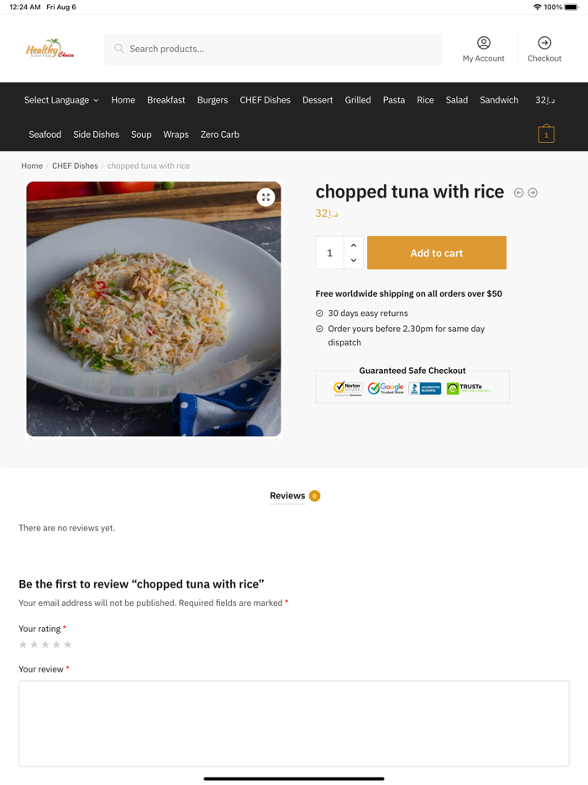588x785 pixels.
Task: Open the Select Language dropdown
Action: (x=61, y=100)
